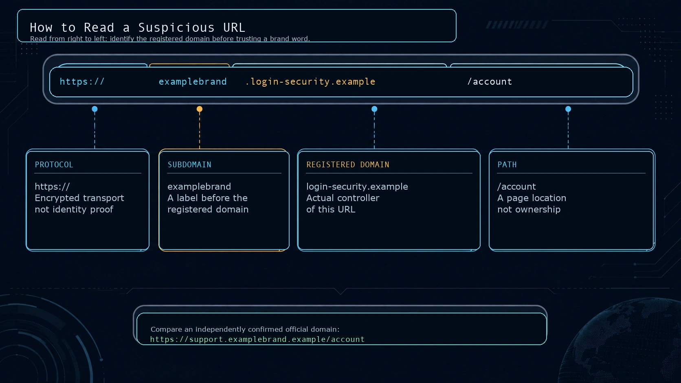Select the 'REGISTERED DOMAIN' card heading
This screenshot has height=383, width=681.
348,164
